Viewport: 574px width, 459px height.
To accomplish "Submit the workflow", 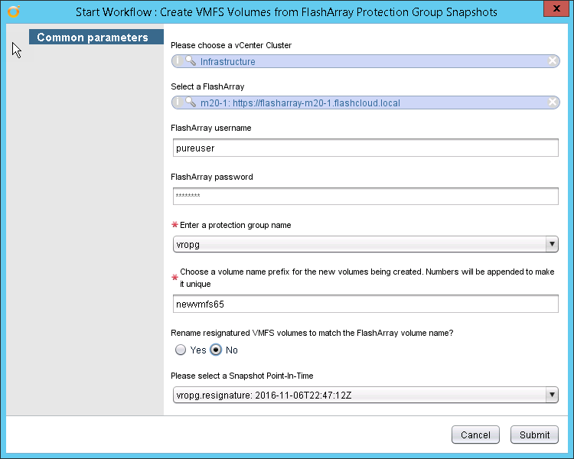I will 534,435.
